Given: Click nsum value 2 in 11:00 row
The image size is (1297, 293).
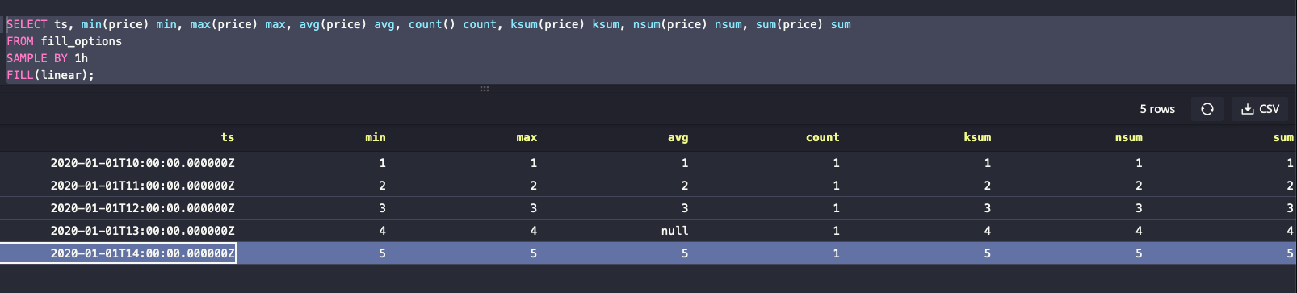Looking at the screenshot, I should point(1139,186).
